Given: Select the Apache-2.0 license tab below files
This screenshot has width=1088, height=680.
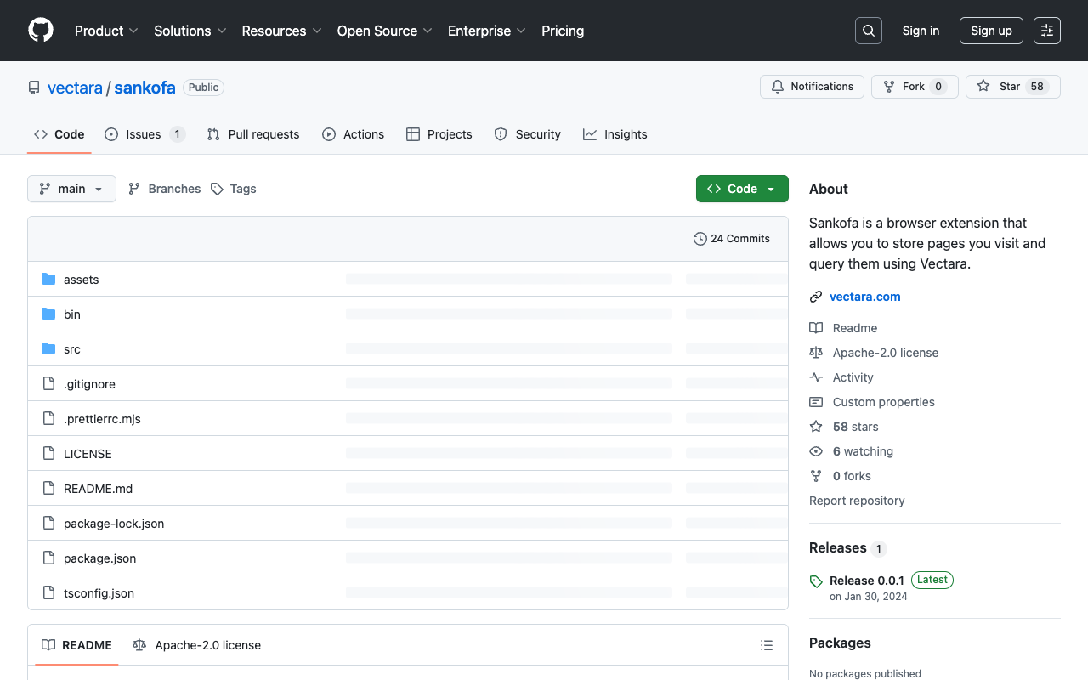Looking at the screenshot, I should tap(197, 645).
